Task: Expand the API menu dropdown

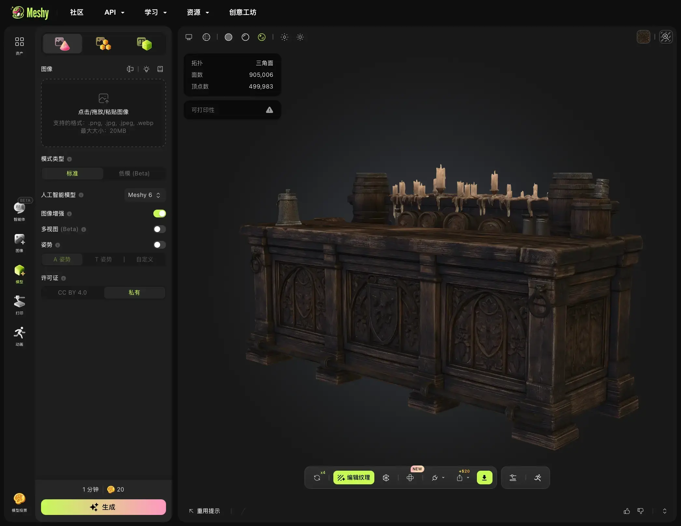Action: point(114,12)
